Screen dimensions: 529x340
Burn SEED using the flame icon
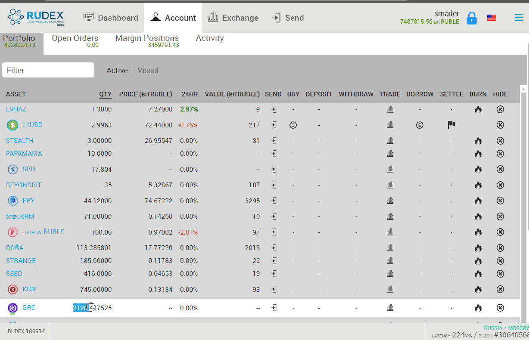(x=478, y=274)
